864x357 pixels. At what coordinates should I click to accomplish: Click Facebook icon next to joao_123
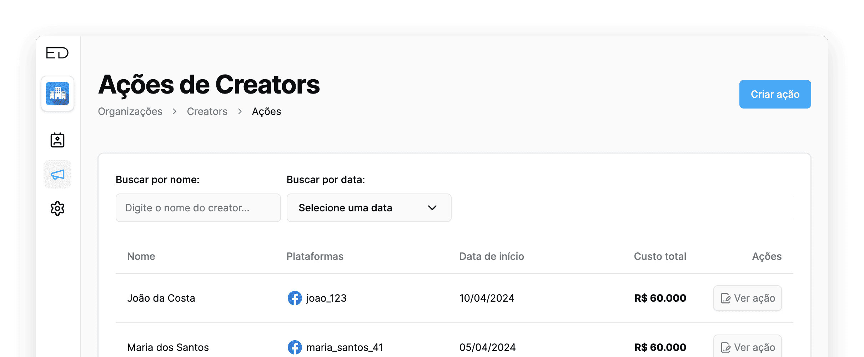295,298
